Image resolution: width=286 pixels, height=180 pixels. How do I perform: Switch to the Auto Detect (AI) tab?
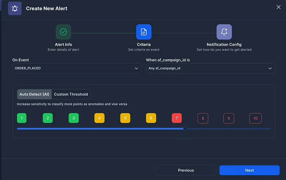tap(34, 94)
